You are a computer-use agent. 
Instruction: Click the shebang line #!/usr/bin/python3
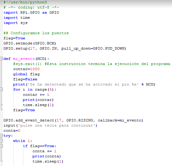[x=25, y=2]
